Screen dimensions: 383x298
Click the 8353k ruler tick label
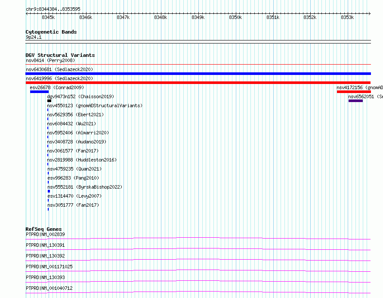point(347,17)
